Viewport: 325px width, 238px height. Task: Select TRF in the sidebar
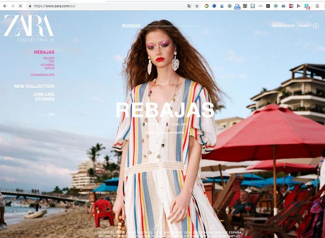52,61
